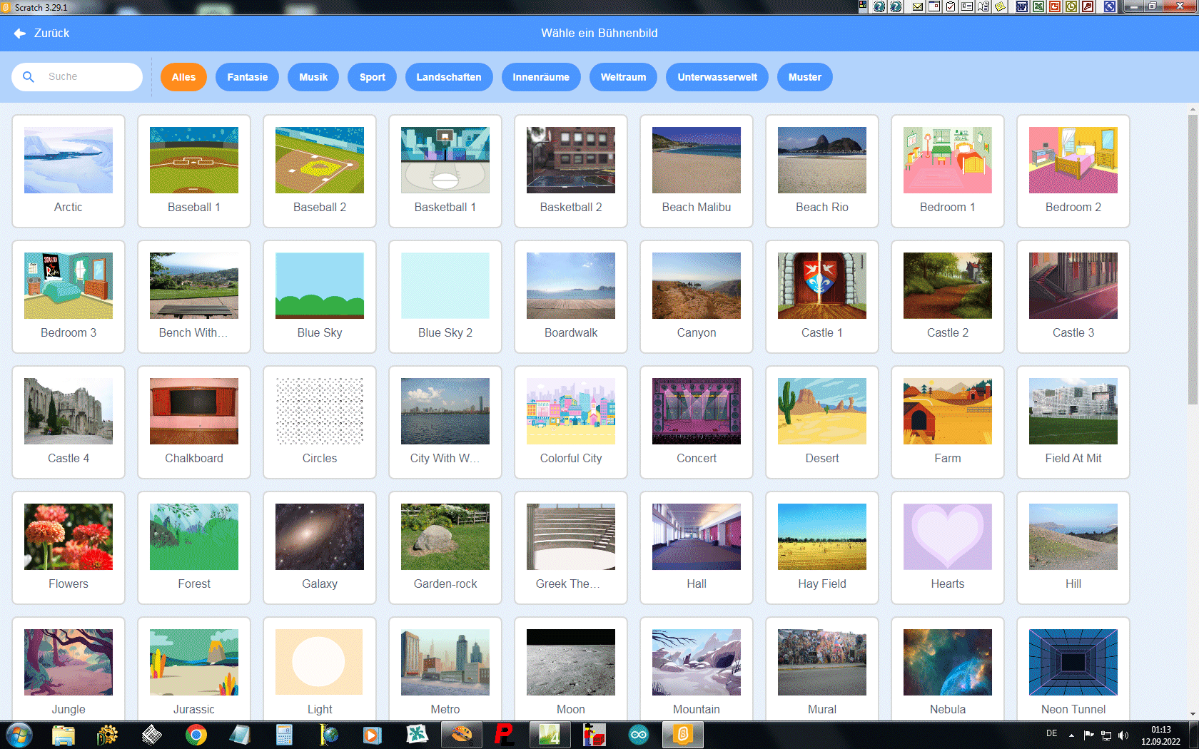Choose the Bedroom 1 backdrop
The image size is (1199, 749).
(948, 171)
